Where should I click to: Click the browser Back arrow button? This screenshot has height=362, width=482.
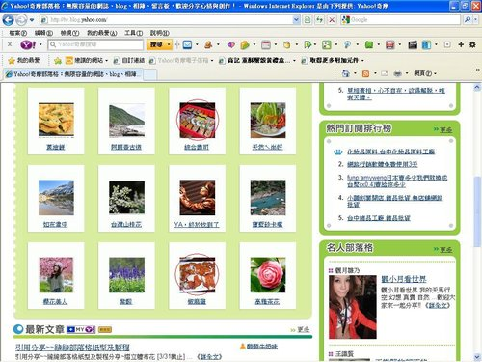point(8,20)
